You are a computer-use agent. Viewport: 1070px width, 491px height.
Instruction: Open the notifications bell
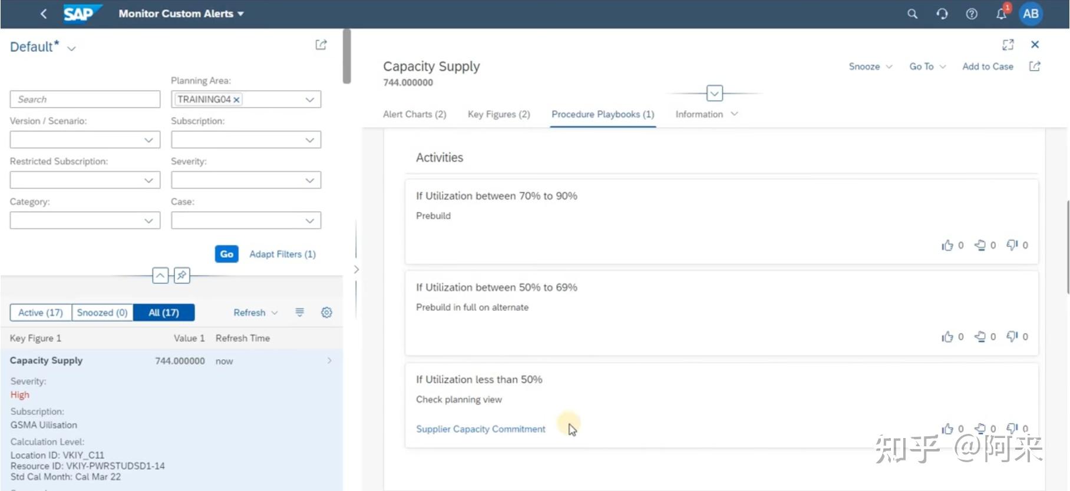[x=1001, y=14]
